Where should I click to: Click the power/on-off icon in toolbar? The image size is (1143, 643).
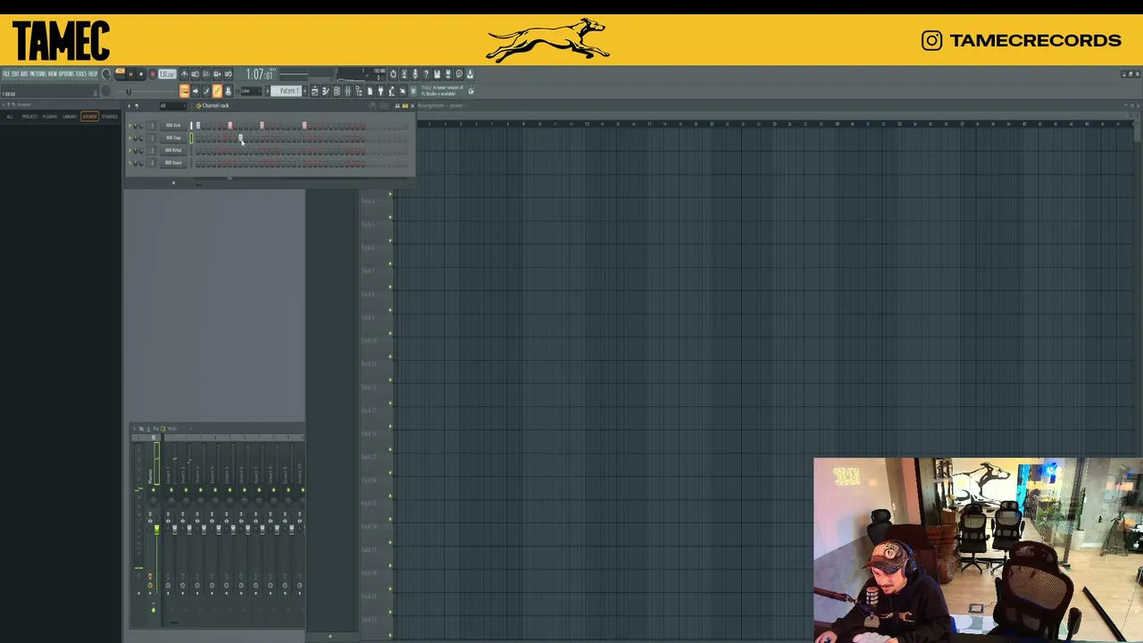pos(393,74)
